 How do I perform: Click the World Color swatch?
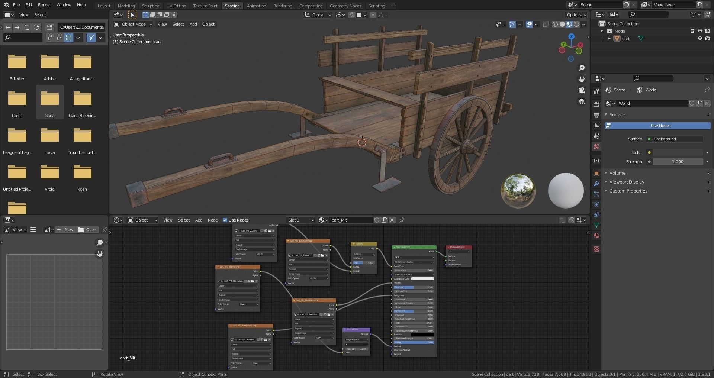coord(678,152)
